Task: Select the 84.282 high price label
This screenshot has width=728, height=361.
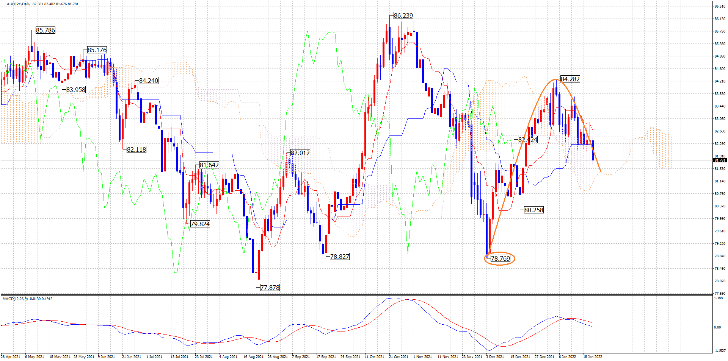Action: click(570, 79)
